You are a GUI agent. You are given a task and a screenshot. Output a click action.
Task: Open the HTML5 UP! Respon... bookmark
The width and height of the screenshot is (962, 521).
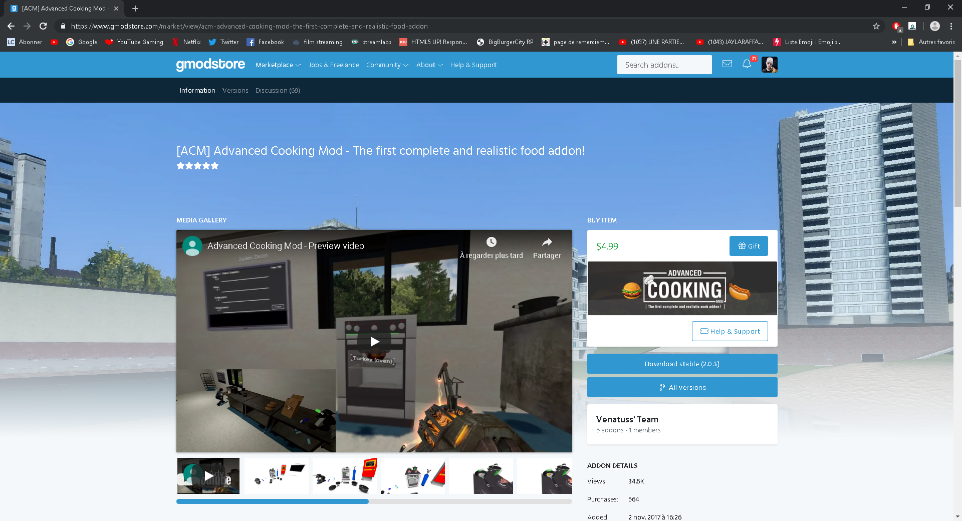coord(433,42)
